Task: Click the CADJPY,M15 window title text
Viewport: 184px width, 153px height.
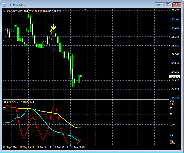Action: 16,5
